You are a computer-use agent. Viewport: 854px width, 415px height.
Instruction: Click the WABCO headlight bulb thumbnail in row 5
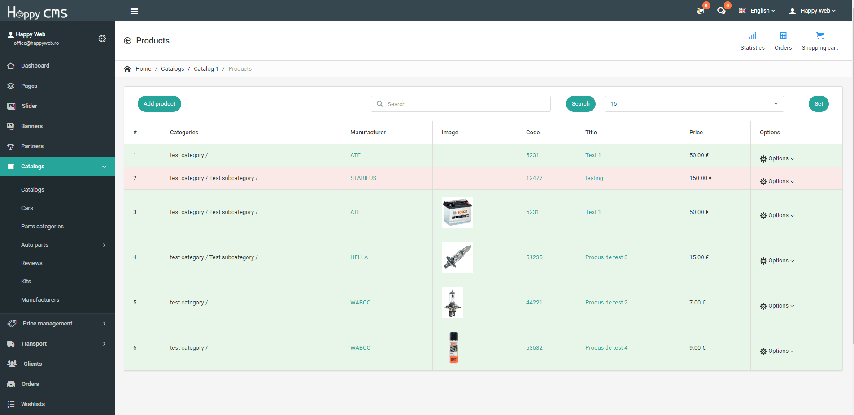tap(453, 303)
